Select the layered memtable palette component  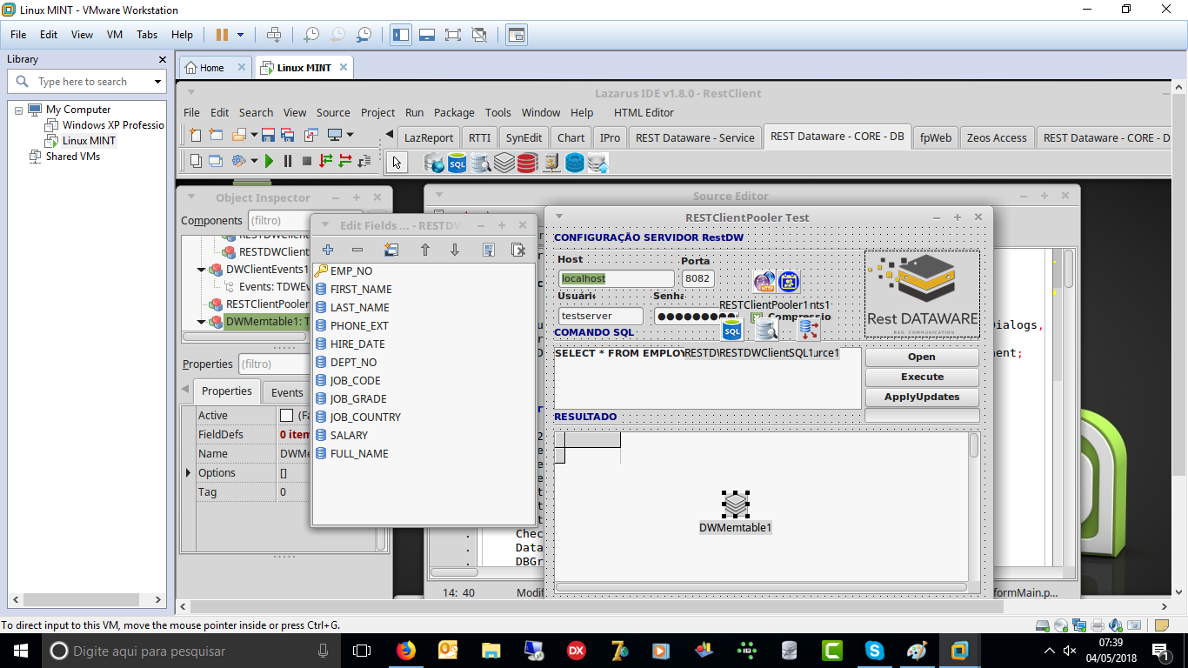click(x=504, y=163)
